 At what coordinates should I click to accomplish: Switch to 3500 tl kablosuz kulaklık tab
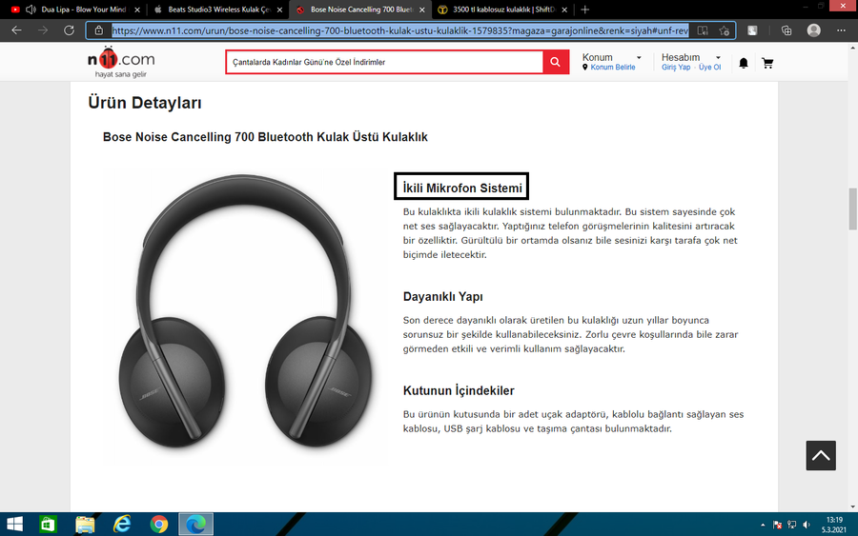(502, 10)
